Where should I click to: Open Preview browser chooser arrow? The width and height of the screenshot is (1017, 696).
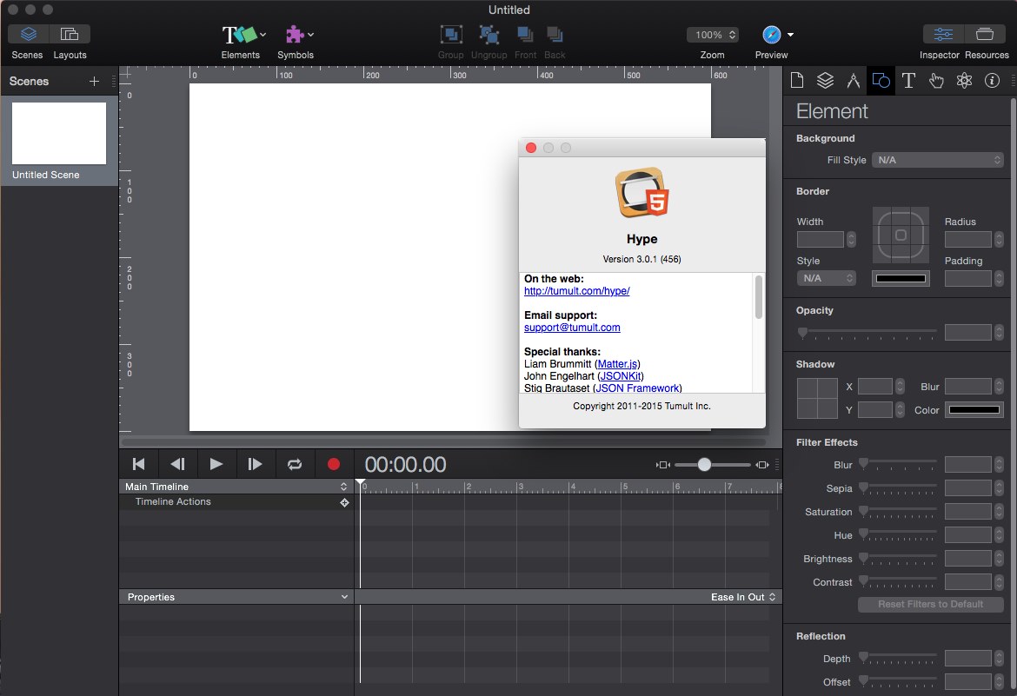pos(790,35)
